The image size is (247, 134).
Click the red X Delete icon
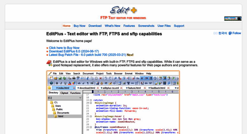pyautogui.click(x=100, y=78)
